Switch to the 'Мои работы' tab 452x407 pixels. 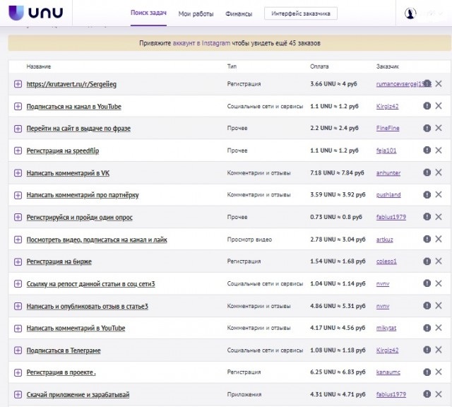[x=196, y=14]
